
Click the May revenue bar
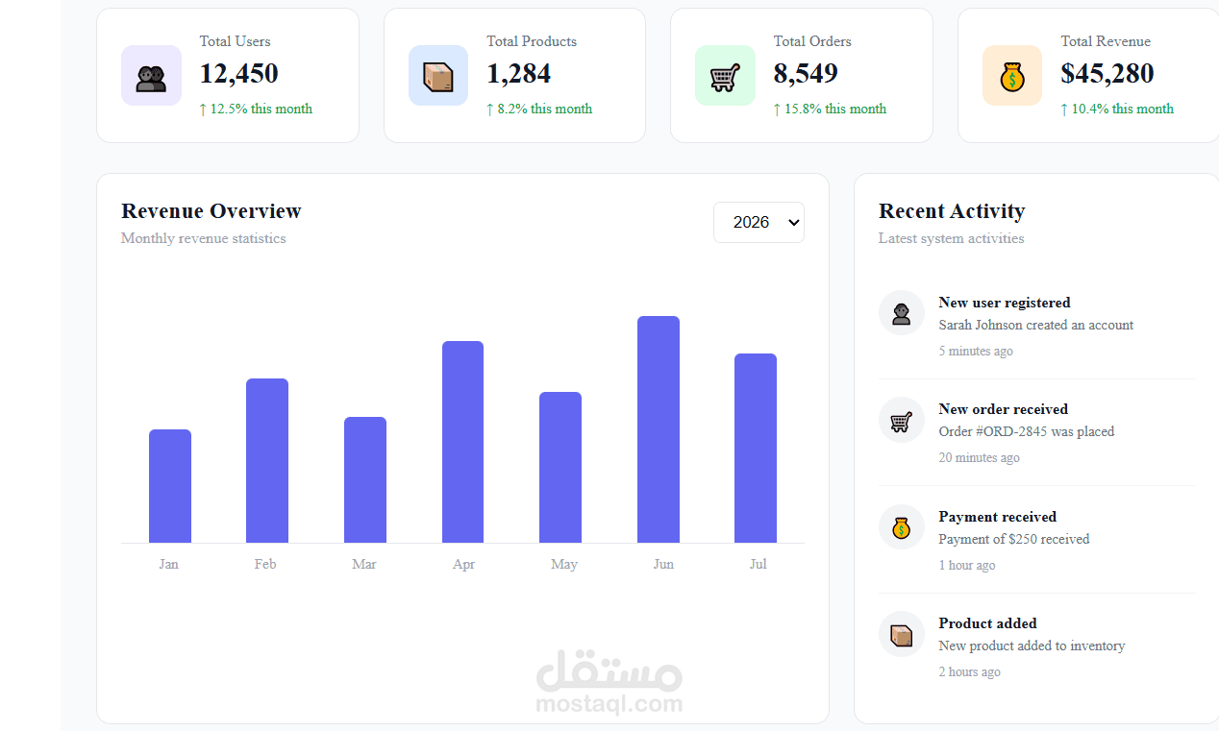(x=560, y=467)
